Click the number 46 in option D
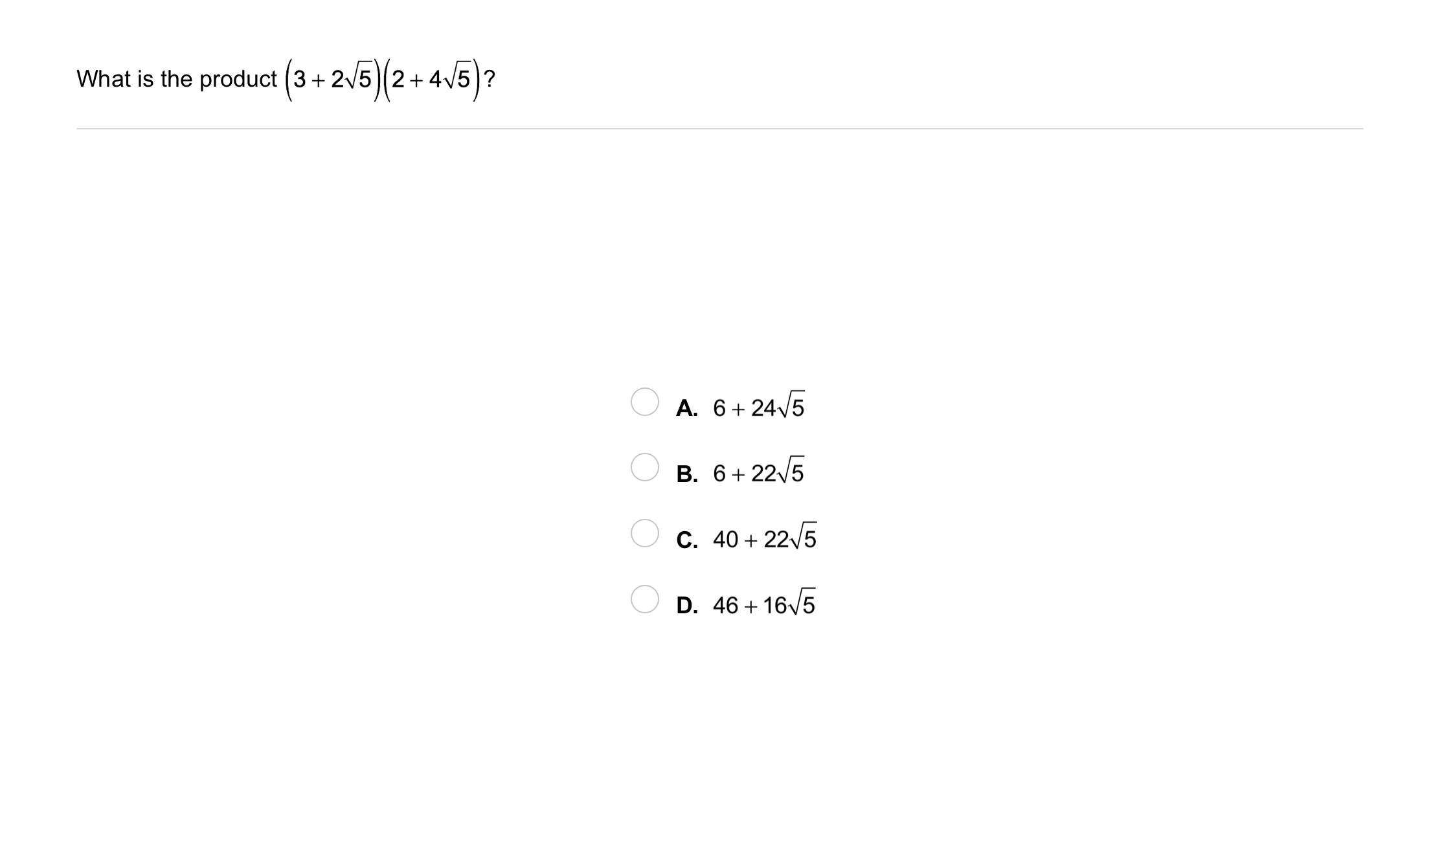Screen dimensions: 1444x863 (725, 606)
